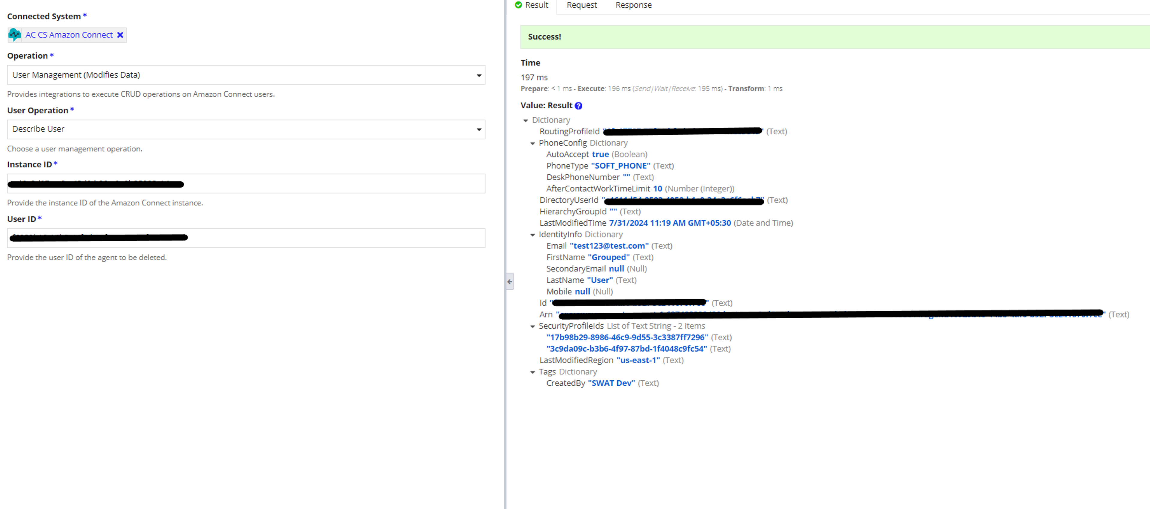Click the green success check icon

pyautogui.click(x=518, y=5)
